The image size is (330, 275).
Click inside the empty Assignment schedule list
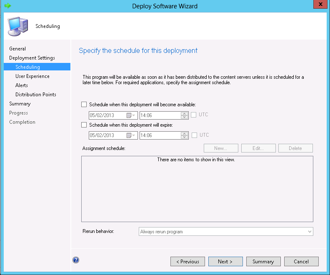pyautogui.click(x=197, y=189)
